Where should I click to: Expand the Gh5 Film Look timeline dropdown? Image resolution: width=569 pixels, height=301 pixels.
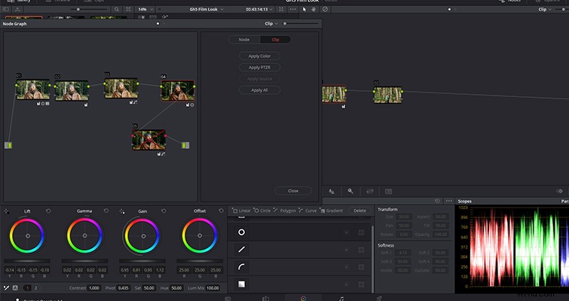coord(206,10)
